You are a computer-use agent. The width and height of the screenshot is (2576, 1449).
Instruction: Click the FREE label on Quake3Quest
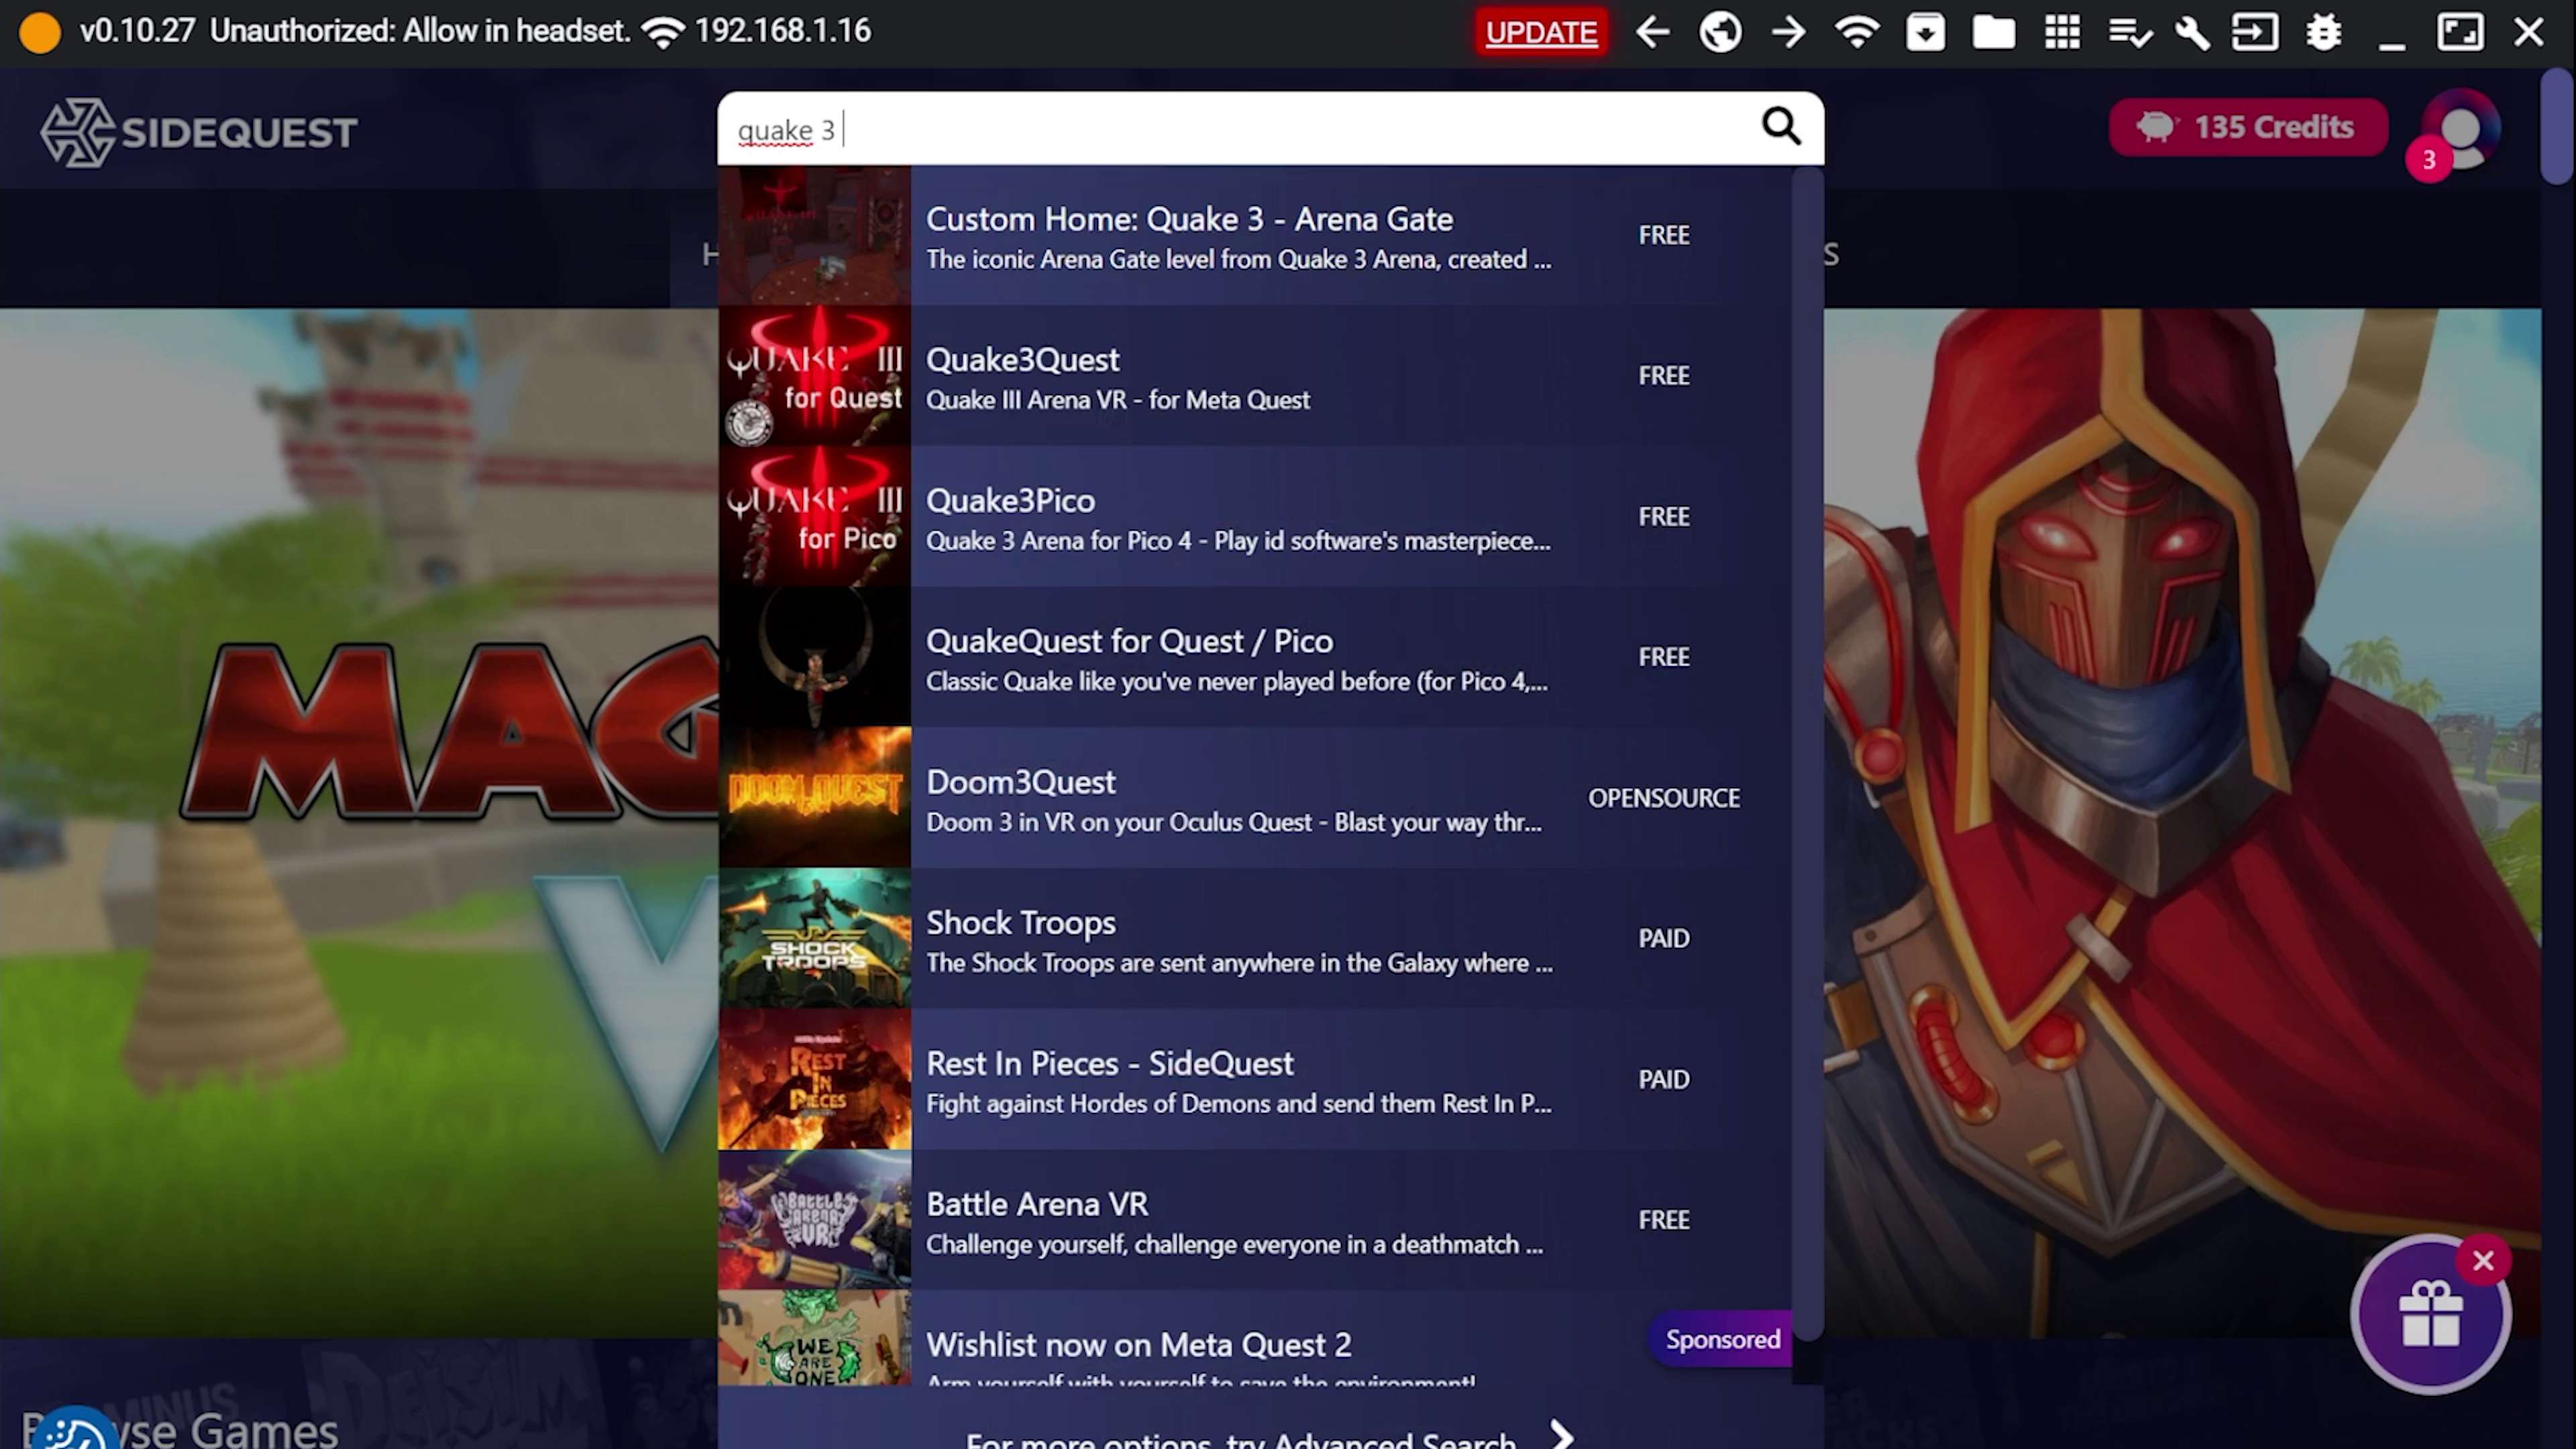(x=1664, y=376)
